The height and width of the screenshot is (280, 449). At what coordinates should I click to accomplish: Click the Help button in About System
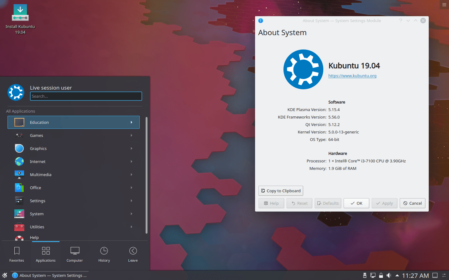[271, 203]
